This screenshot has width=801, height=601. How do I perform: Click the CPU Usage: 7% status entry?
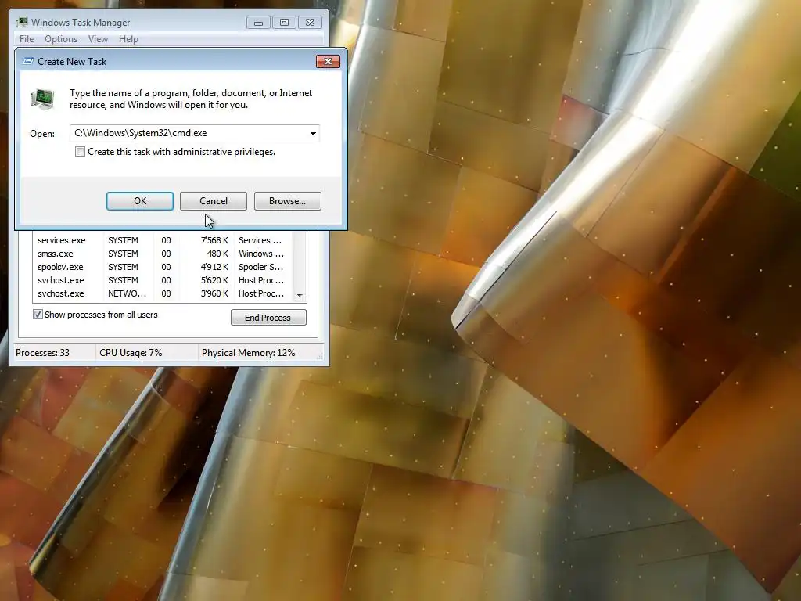[131, 353]
